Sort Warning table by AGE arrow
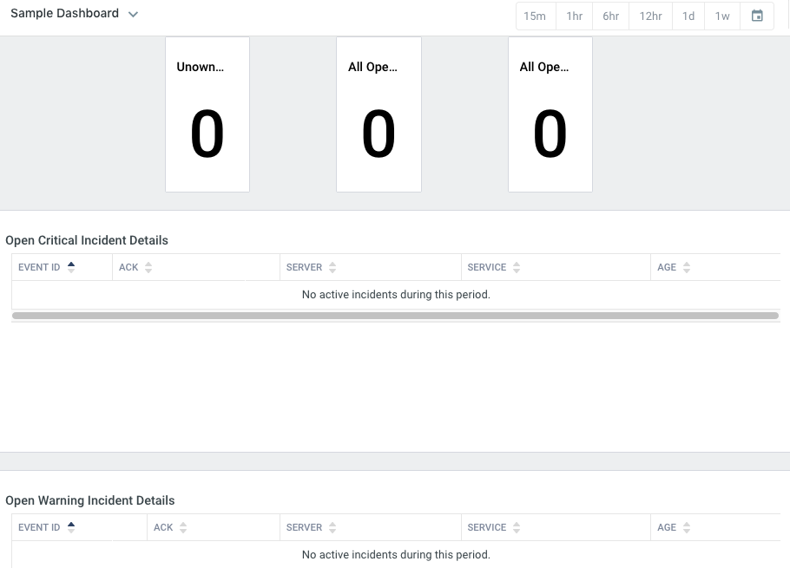Screen dimensions: 790x568 [x=687, y=527]
